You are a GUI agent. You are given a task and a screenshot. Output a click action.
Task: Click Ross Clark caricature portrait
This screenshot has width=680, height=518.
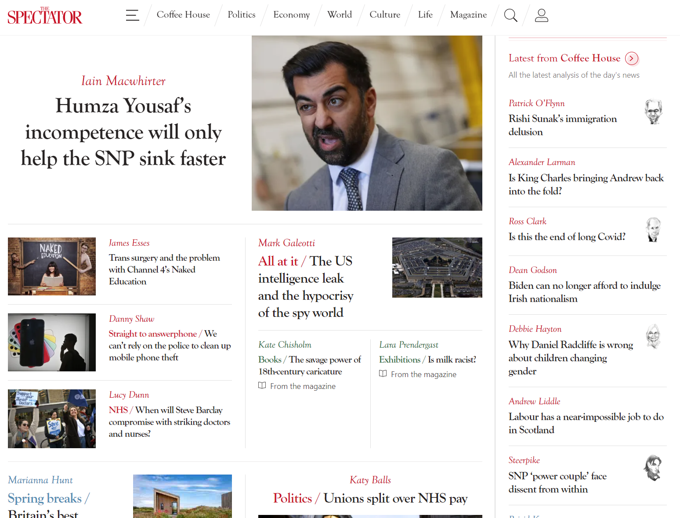(653, 230)
